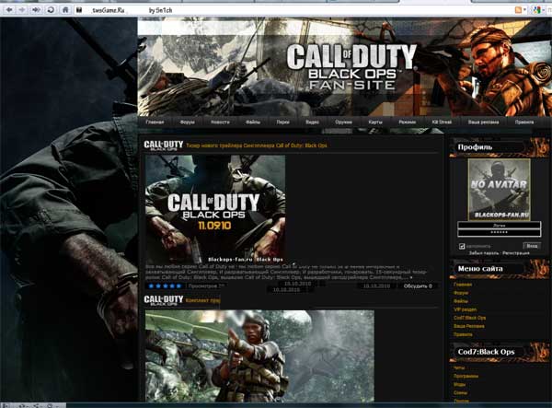The height and width of the screenshot is (408, 552).
Task: Open the 11.09.10 Black Ops news image
Action: [215, 209]
